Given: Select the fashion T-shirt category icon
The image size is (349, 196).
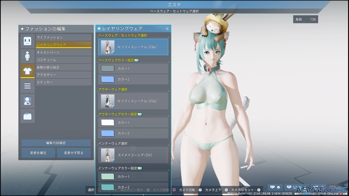Looking at the screenshot, I should (x=27, y=71).
